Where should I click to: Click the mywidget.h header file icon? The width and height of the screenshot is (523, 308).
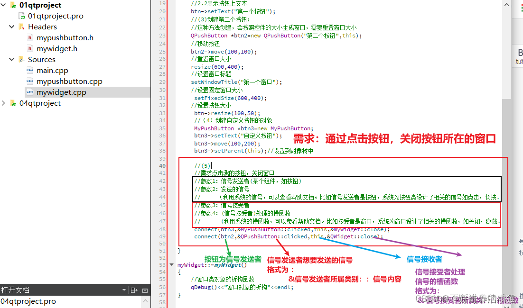pyautogui.click(x=29, y=48)
